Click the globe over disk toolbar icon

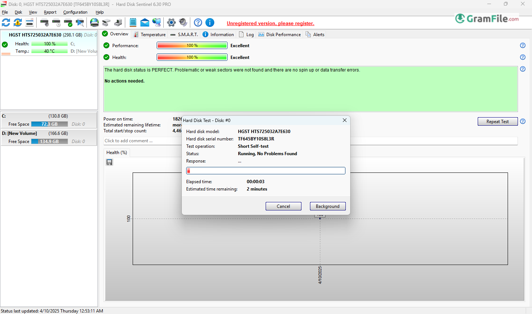pyautogui.click(x=95, y=22)
